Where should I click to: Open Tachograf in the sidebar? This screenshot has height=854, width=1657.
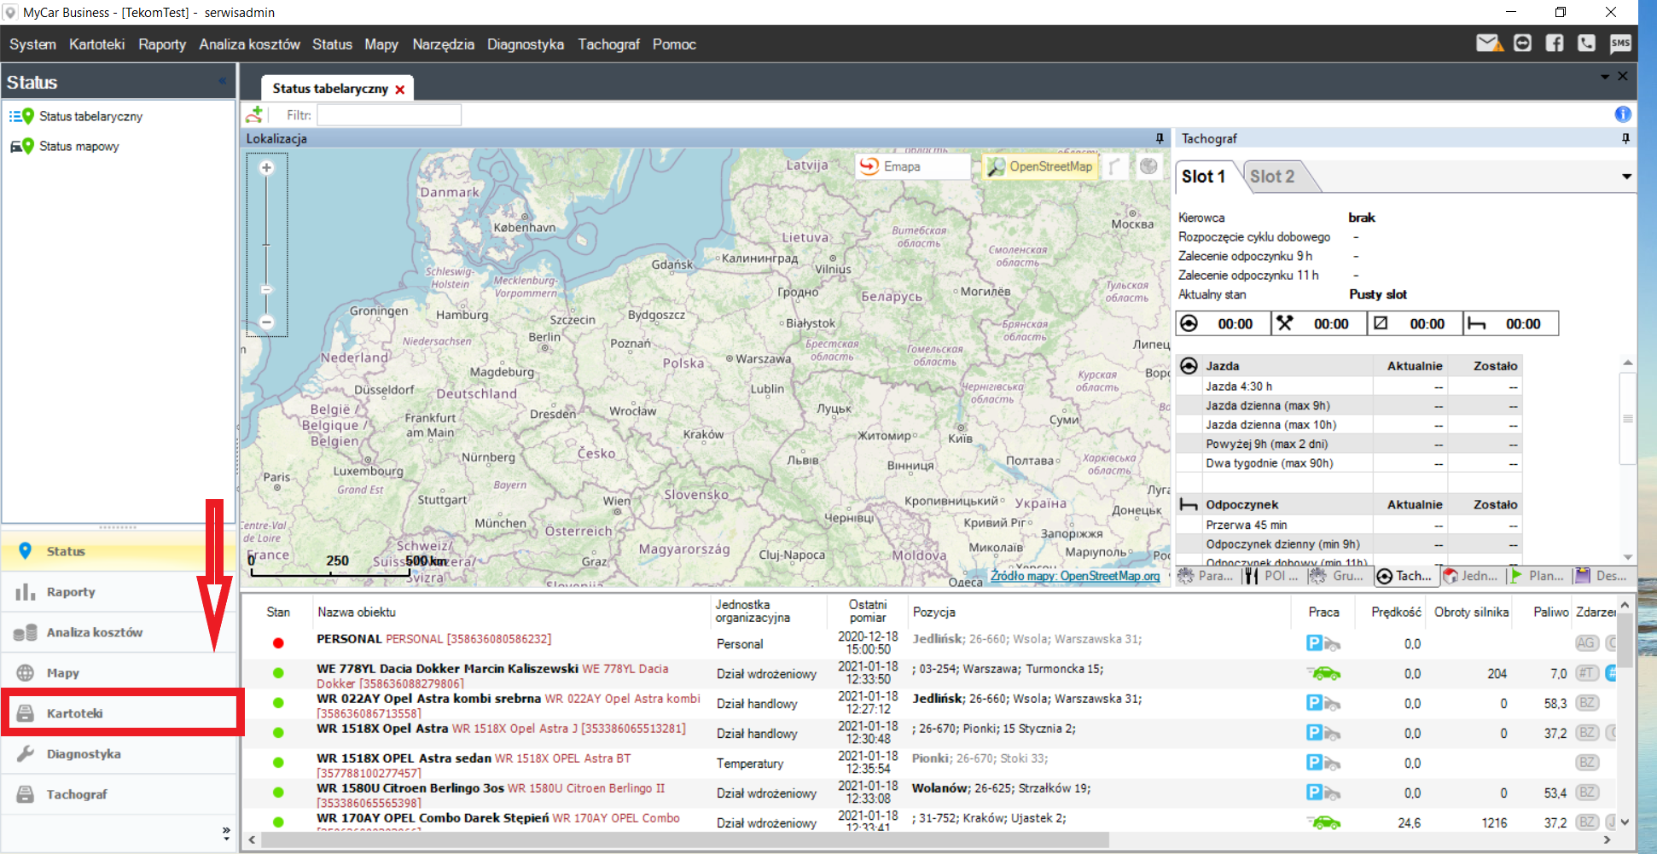119,794
